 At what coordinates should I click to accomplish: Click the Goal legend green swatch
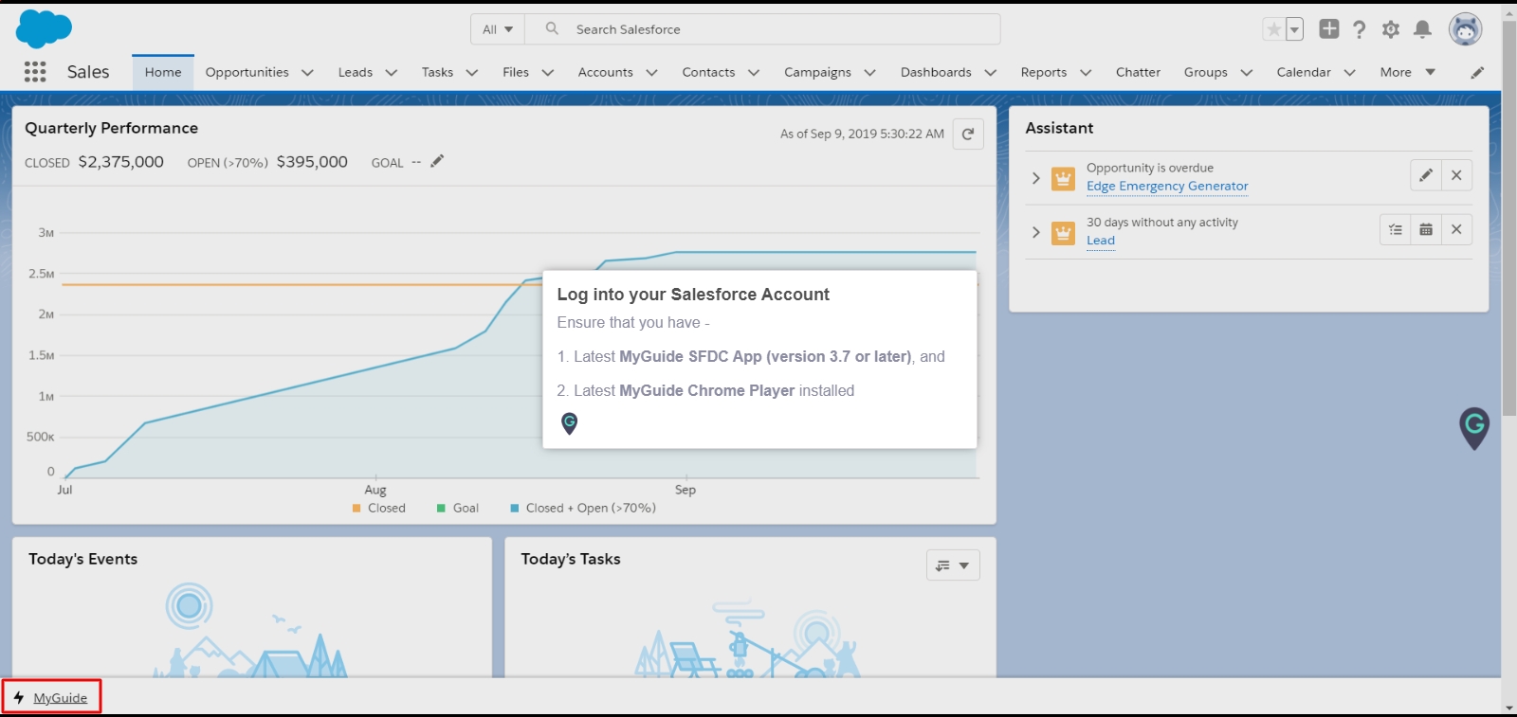(x=441, y=509)
